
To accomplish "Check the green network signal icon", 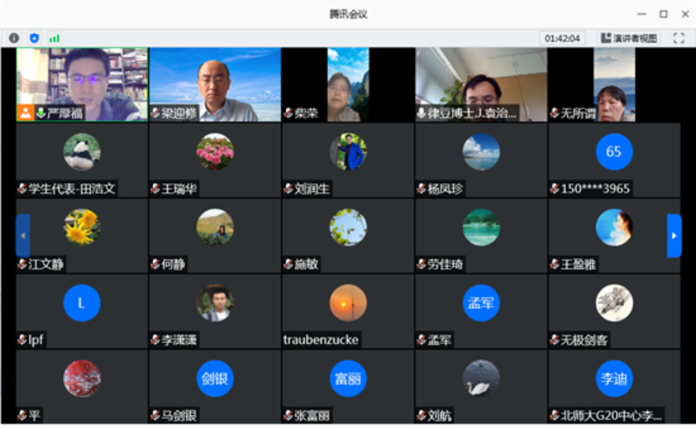I will click(54, 38).
